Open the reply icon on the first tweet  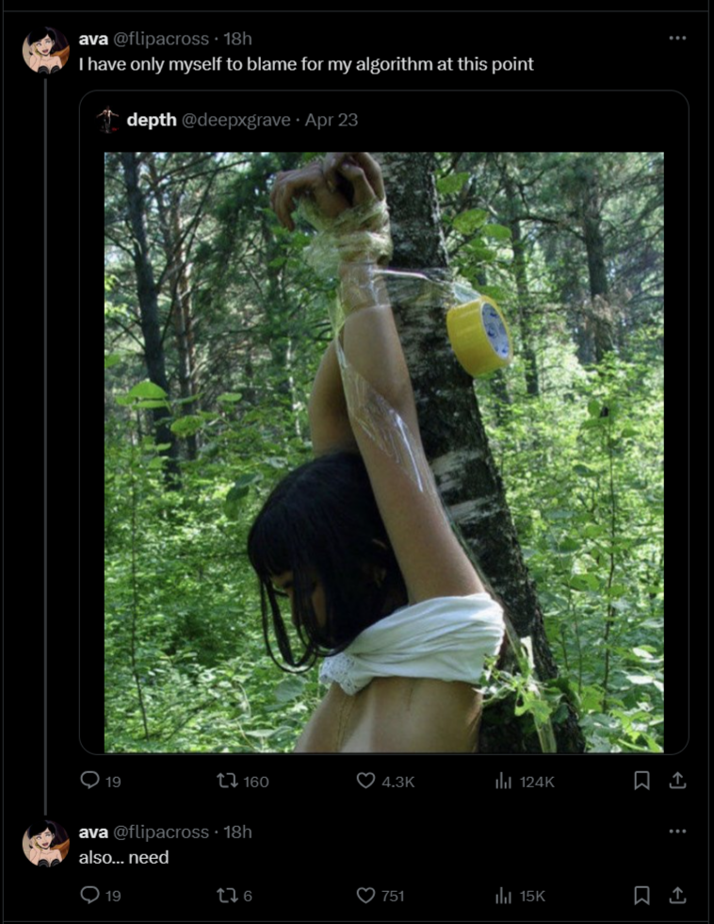click(x=89, y=781)
